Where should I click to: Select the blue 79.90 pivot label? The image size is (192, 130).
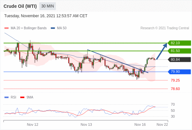tap(179, 72)
